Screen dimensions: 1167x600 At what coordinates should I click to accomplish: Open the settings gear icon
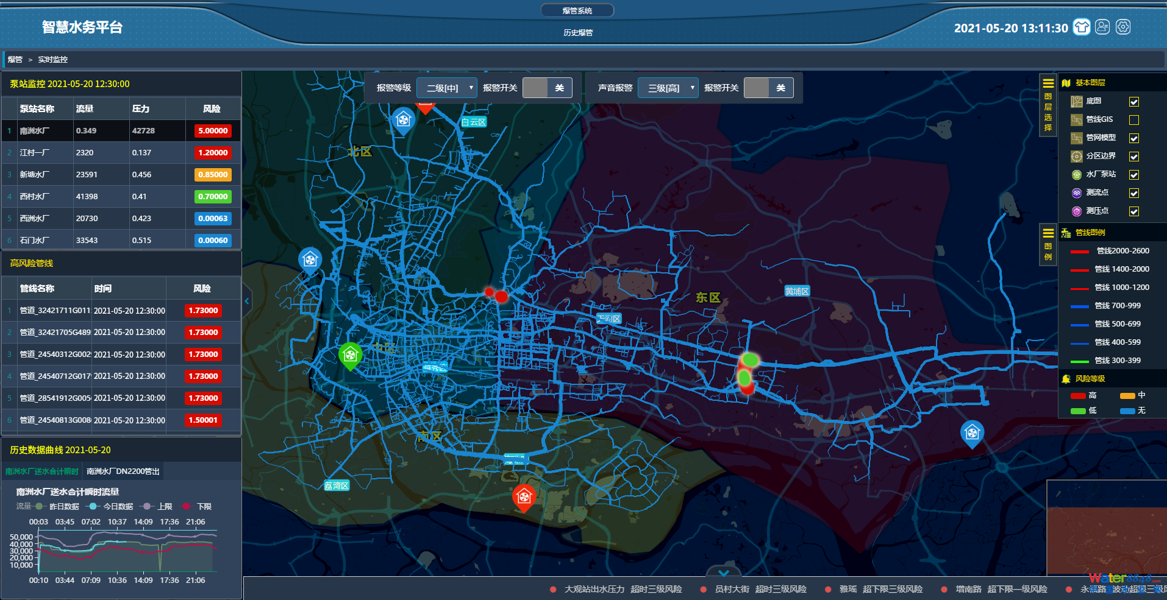[1123, 27]
